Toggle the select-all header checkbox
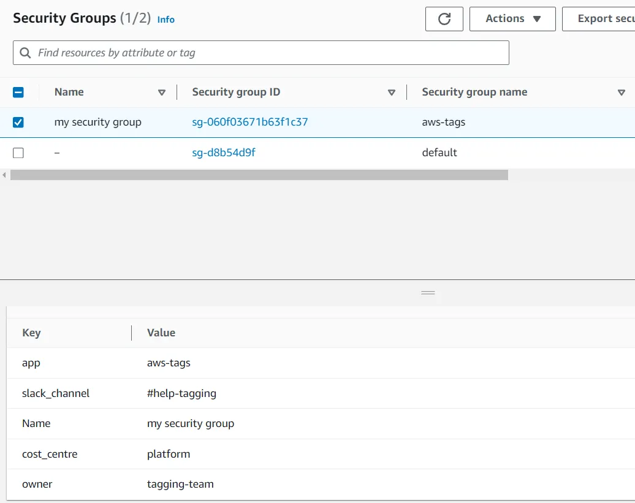This screenshot has width=635, height=503. click(18, 93)
